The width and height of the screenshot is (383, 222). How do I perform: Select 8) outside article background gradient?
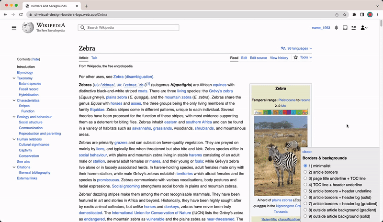(x=305, y=210)
